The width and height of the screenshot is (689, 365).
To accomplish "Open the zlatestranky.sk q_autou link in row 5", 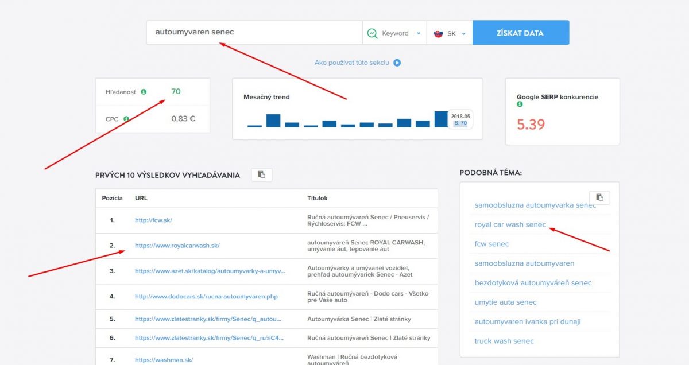I will (x=208, y=319).
